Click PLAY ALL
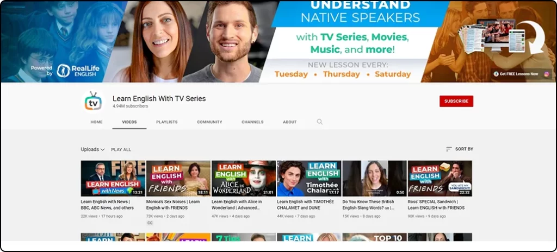This screenshot has height=252, width=557. (x=121, y=150)
